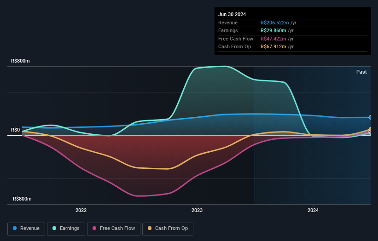Click the -R$800m axis label
378x241 pixels.
21,199
